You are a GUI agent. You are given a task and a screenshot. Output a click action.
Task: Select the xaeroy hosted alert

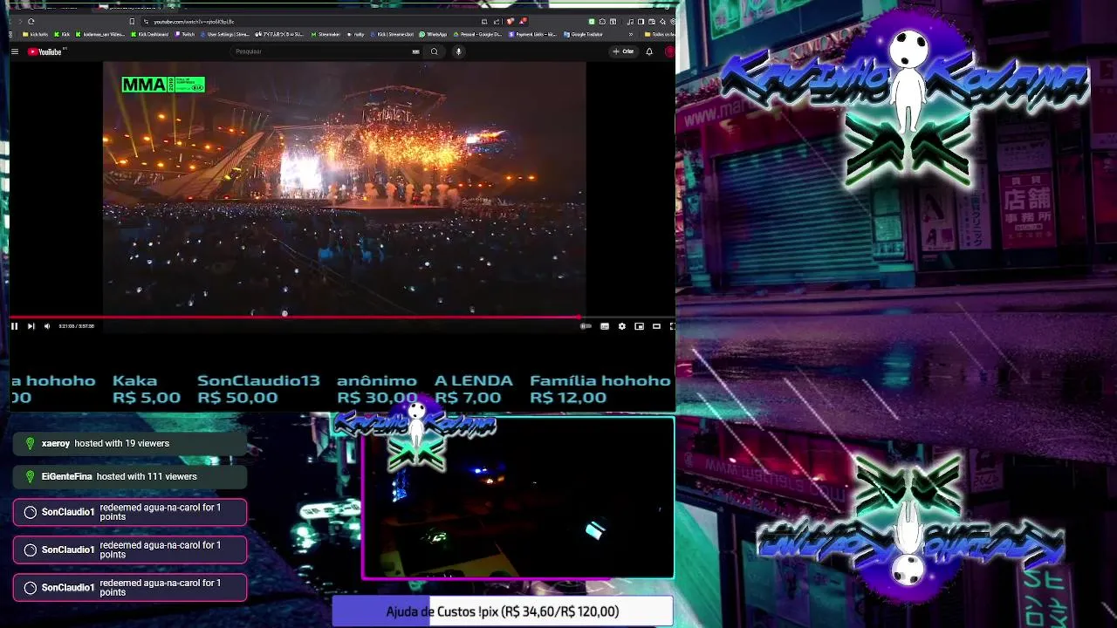[130, 443]
